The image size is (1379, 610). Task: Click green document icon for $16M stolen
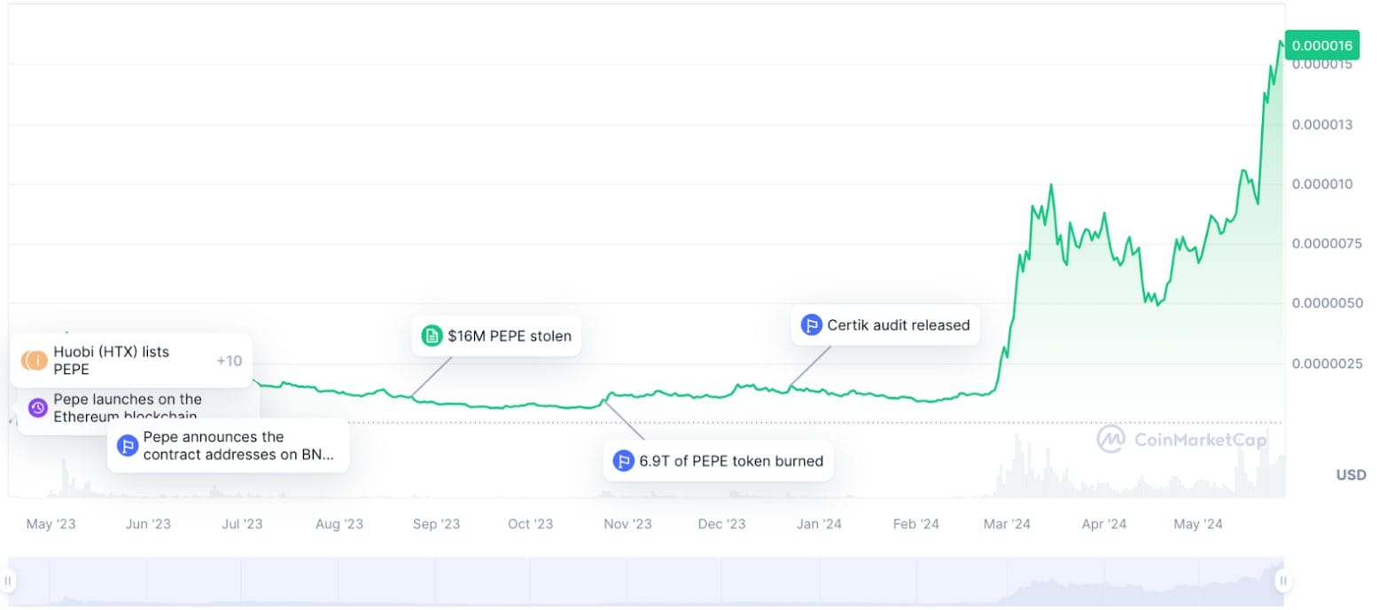point(432,336)
